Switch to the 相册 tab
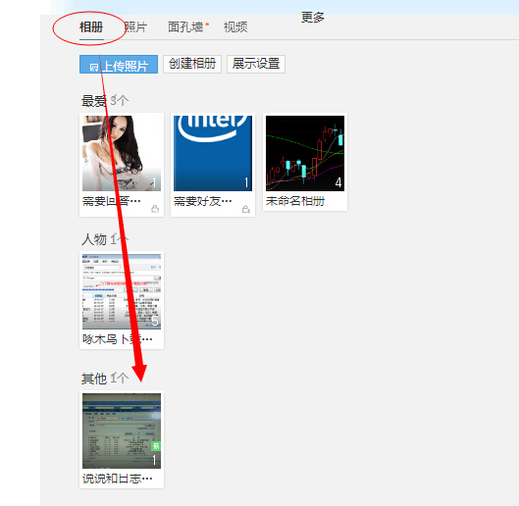Image resolution: width=519 pixels, height=506 pixels. 91,26
